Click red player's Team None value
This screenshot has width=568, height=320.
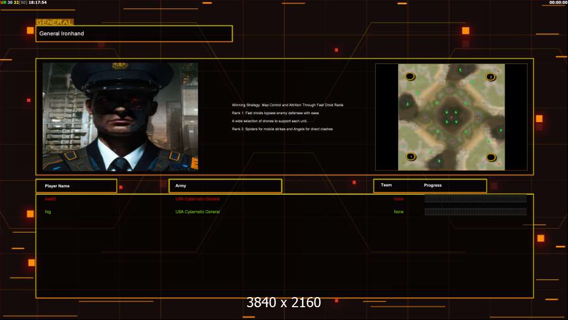click(399, 199)
